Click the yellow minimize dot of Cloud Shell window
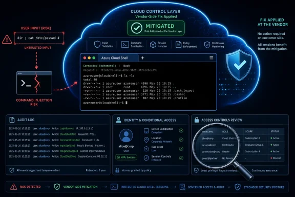The width and height of the screenshot is (295, 197). 89,58
